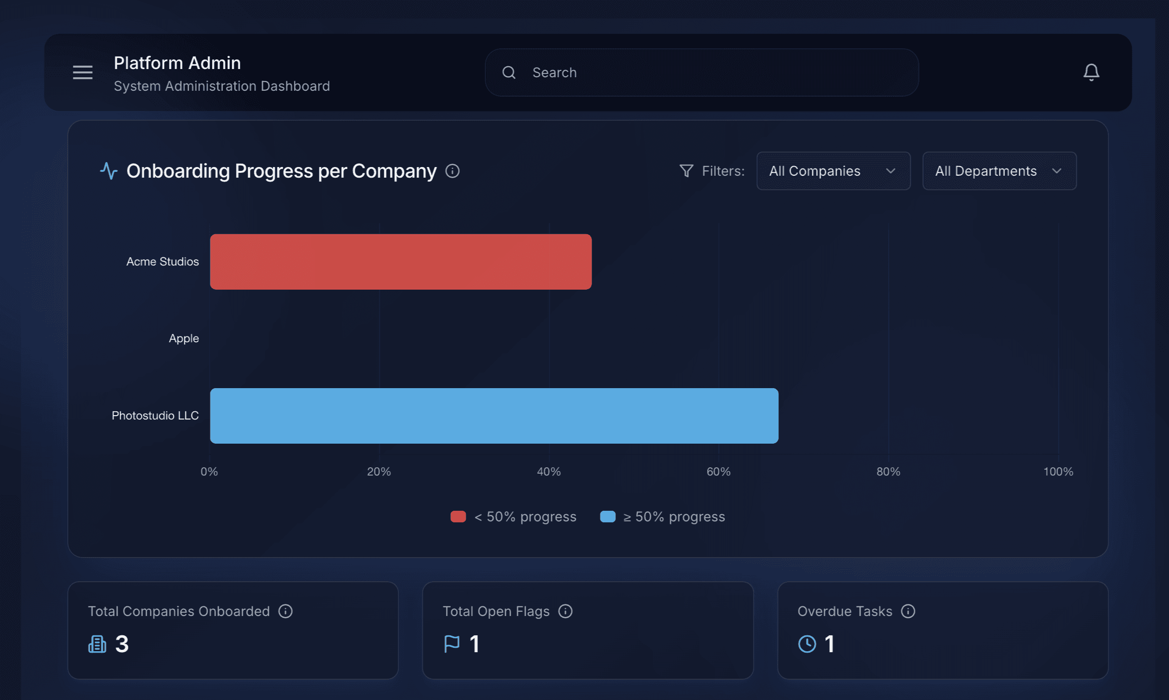Click the search magnifier icon
Image resolution: width=1169 pixels, height=700 pixels.
(x=509, y=72)
